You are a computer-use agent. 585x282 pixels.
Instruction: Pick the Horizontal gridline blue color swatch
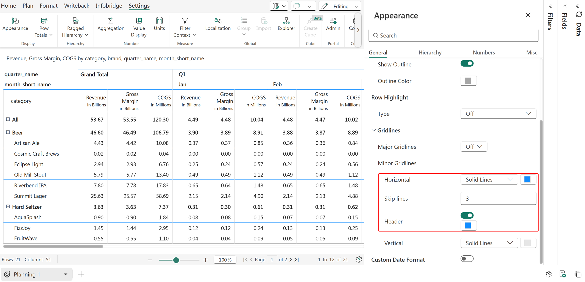point(528,180)
